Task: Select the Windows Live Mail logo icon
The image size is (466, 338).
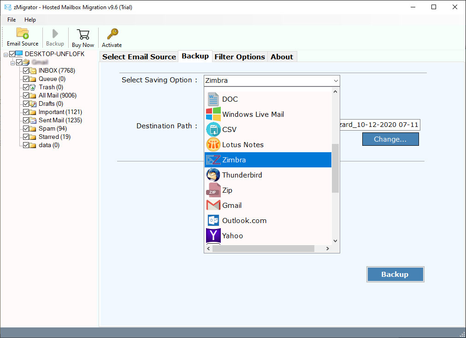Action: (x=213, y=114)
